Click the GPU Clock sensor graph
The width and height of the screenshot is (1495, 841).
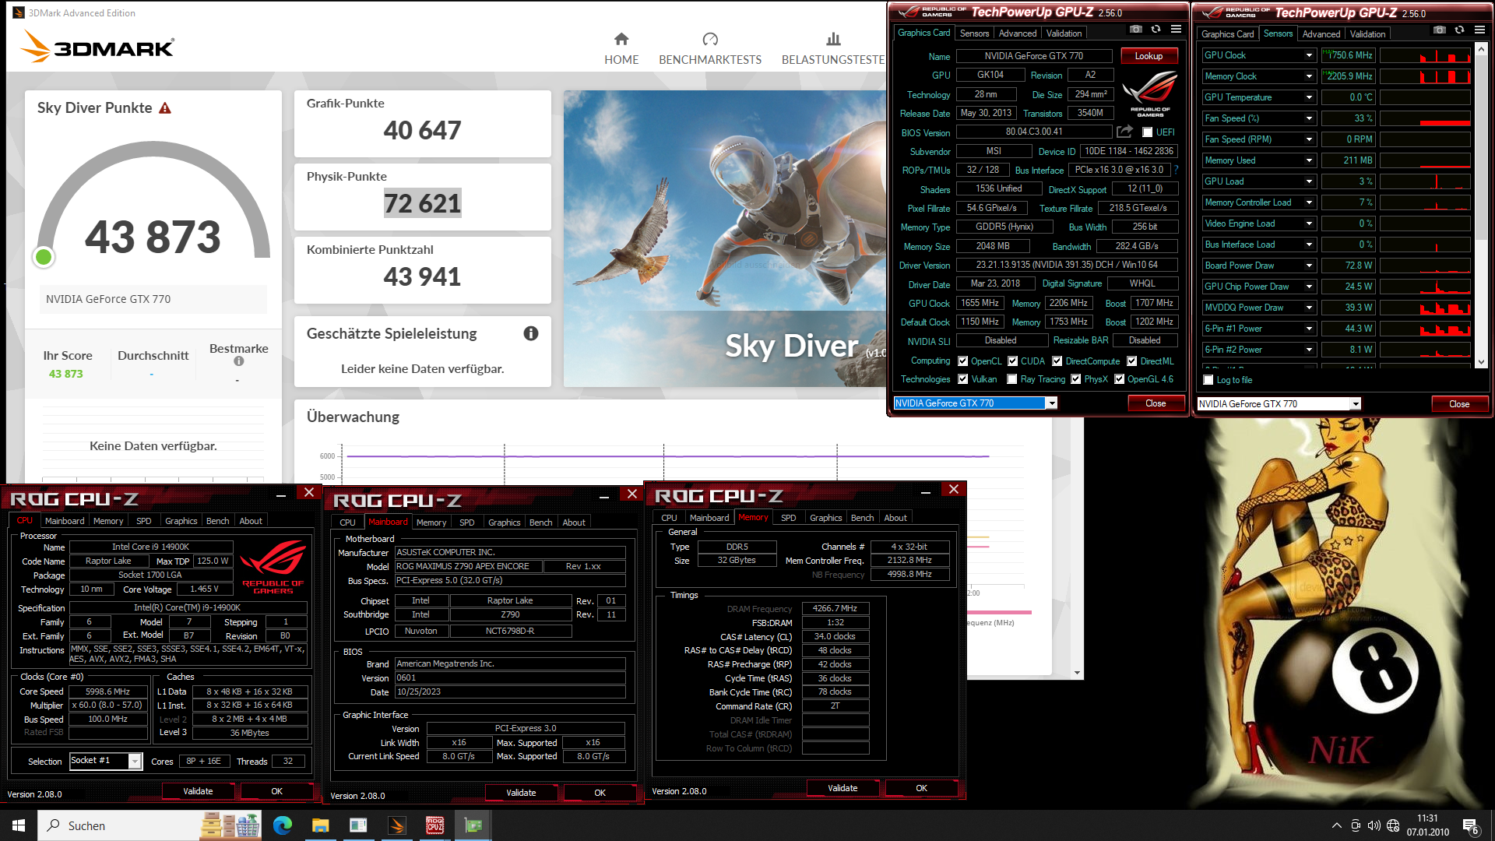coord(1425,55)
